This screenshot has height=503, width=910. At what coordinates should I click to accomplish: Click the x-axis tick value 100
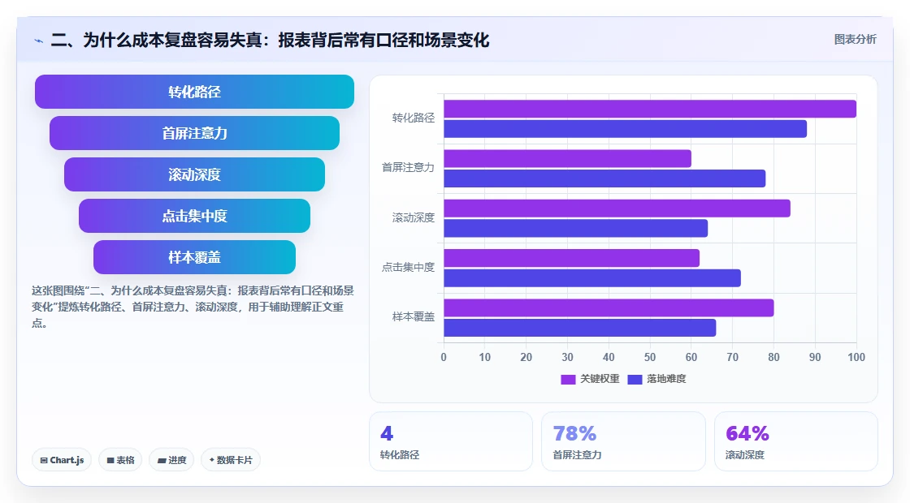click(856, 357)
